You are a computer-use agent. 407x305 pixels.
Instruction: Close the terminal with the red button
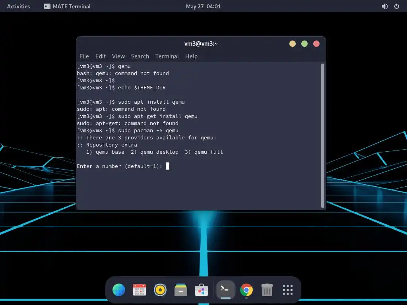pyautogui.click(x=316, y=44)
